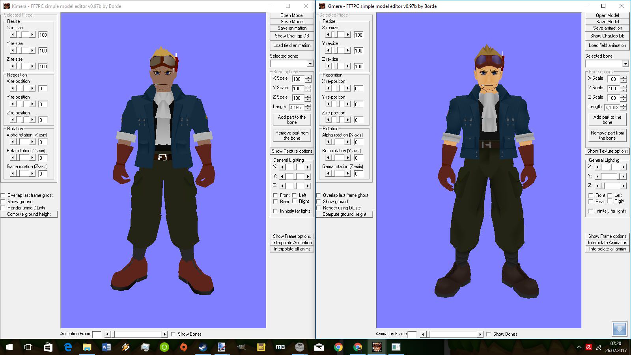Screen dimensions: 631x355
Task: Click Y re-position slider in left window
Action: pos(22,104)
